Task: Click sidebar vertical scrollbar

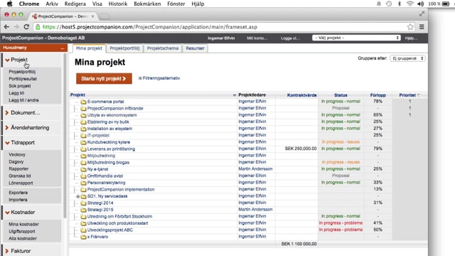Action: click(65, 136)
